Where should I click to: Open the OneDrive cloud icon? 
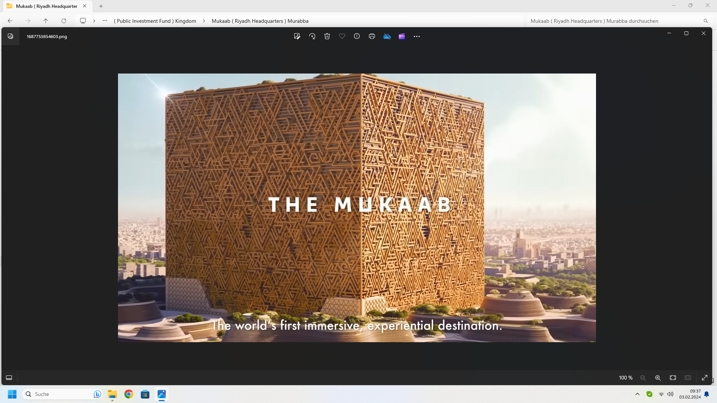point(387,36)
